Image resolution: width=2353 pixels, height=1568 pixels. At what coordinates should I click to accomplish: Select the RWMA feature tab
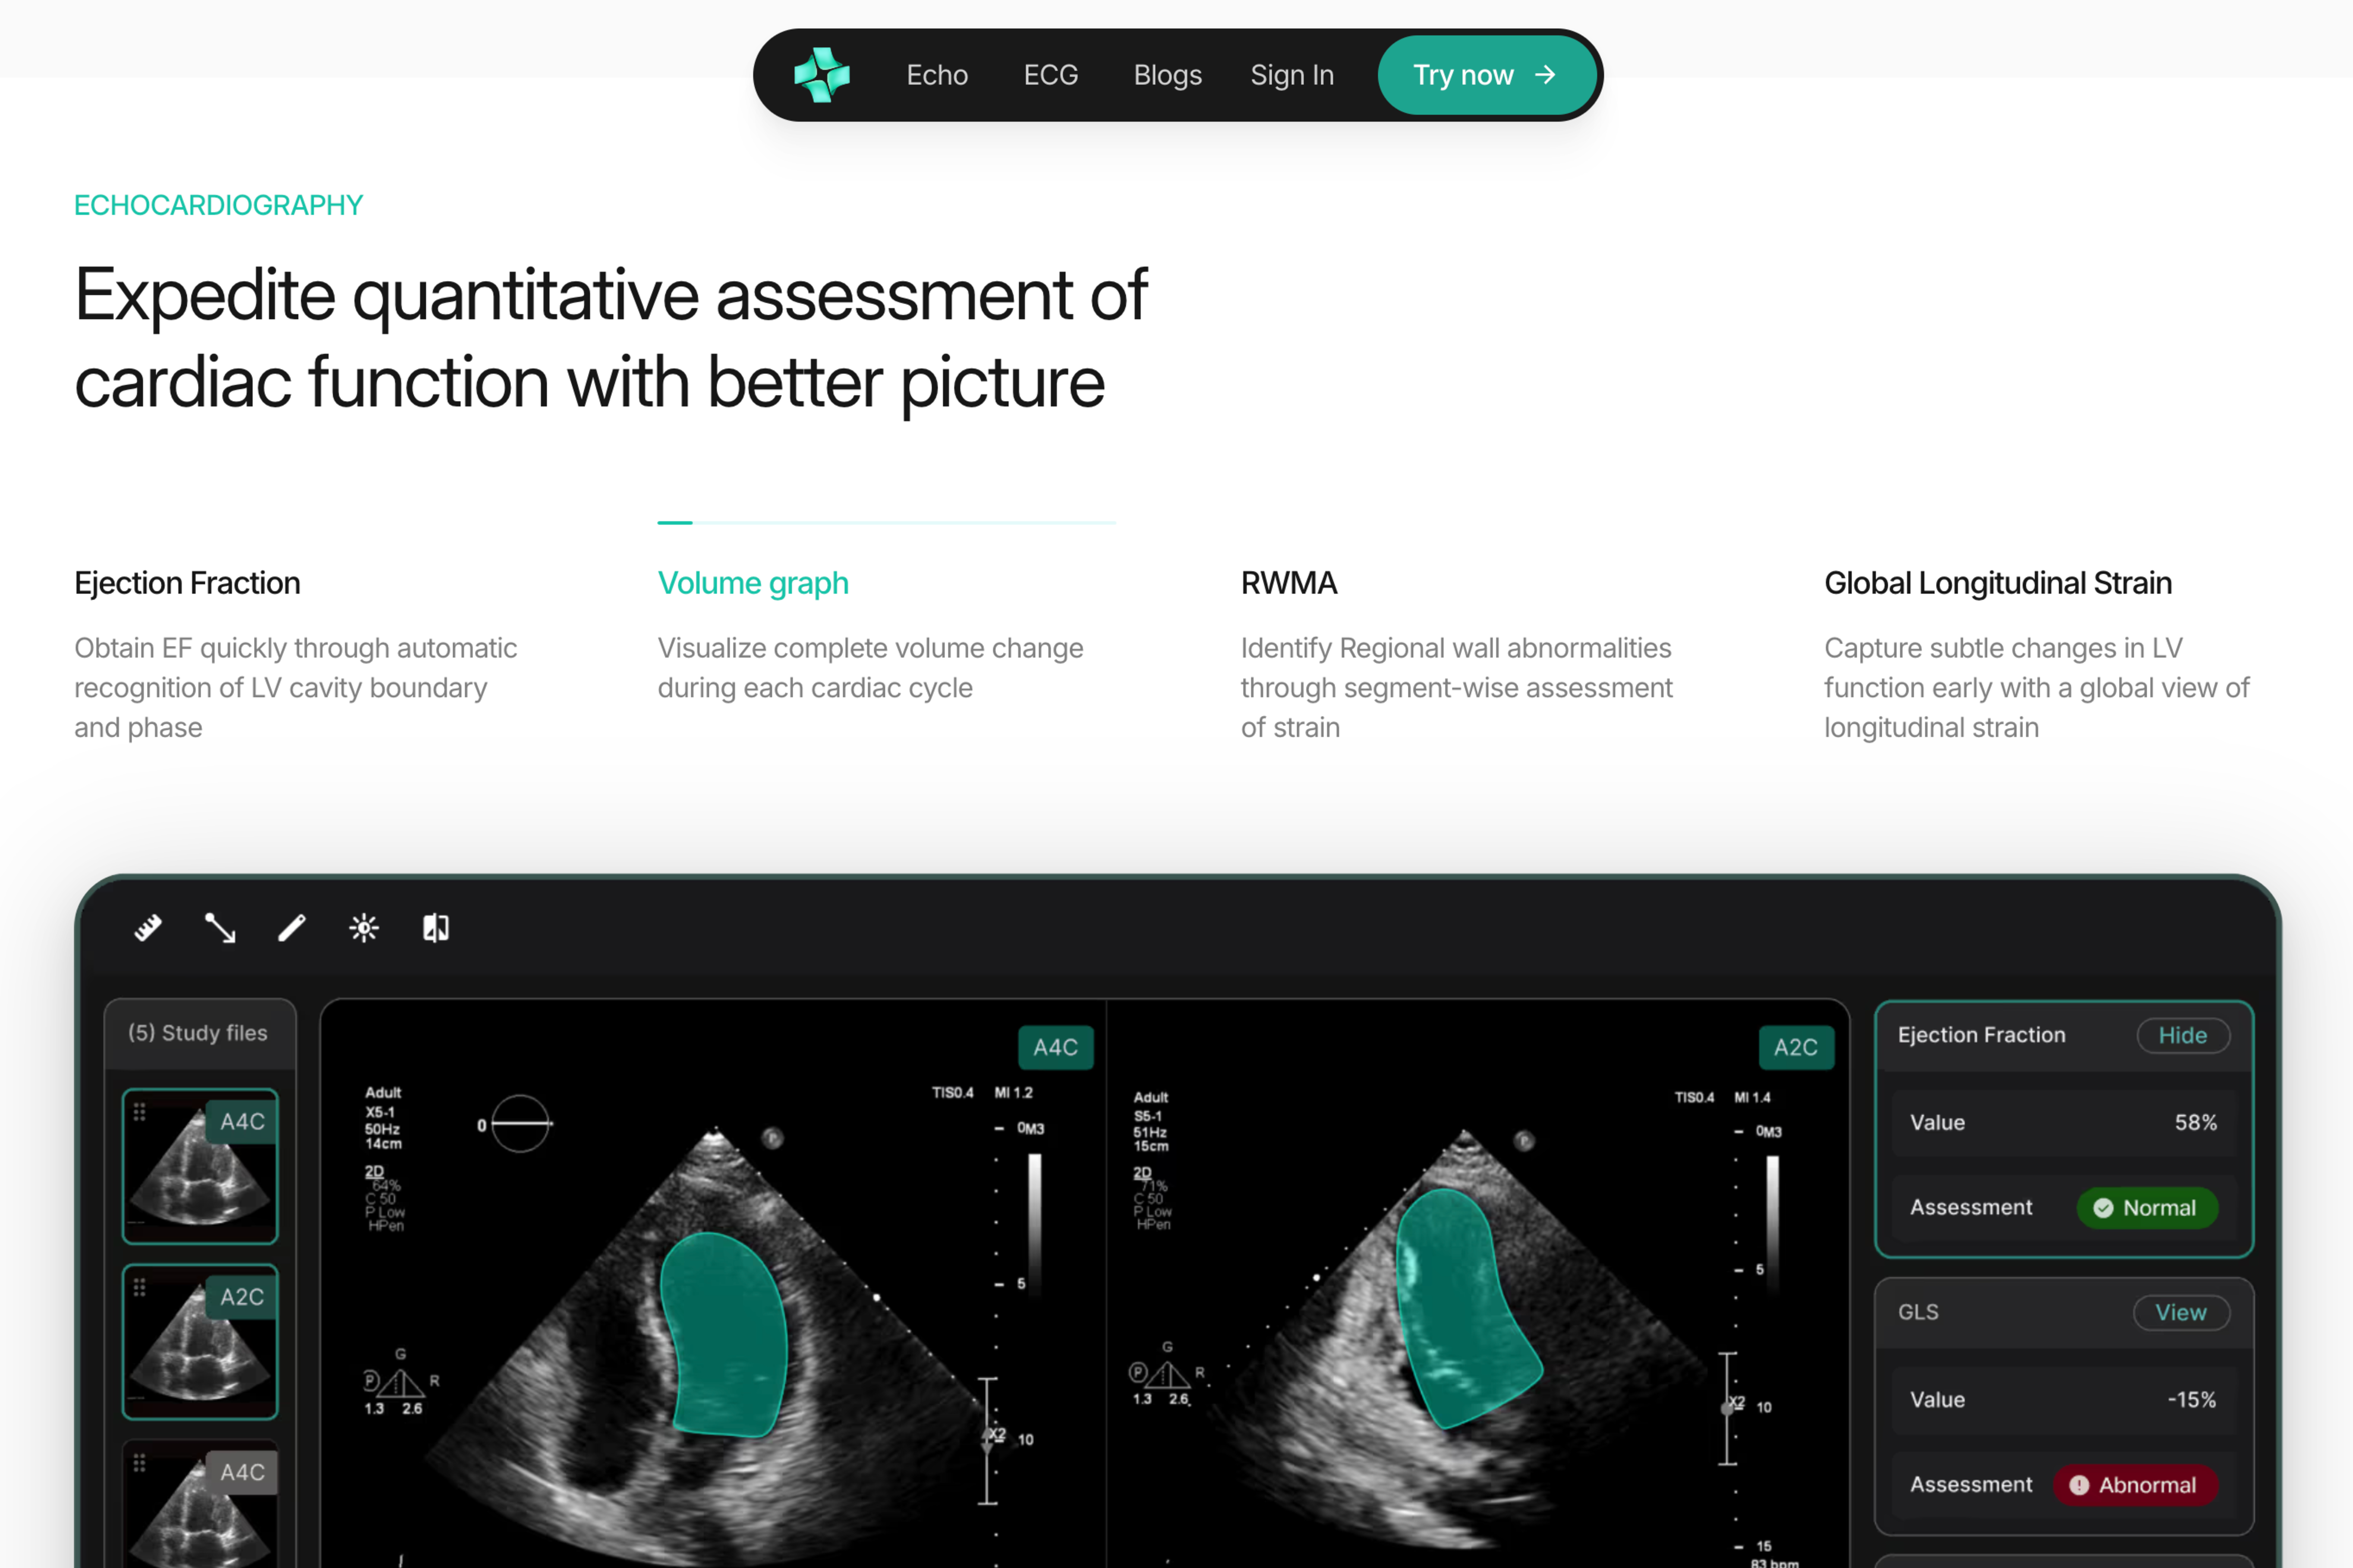pos(1288,583)
